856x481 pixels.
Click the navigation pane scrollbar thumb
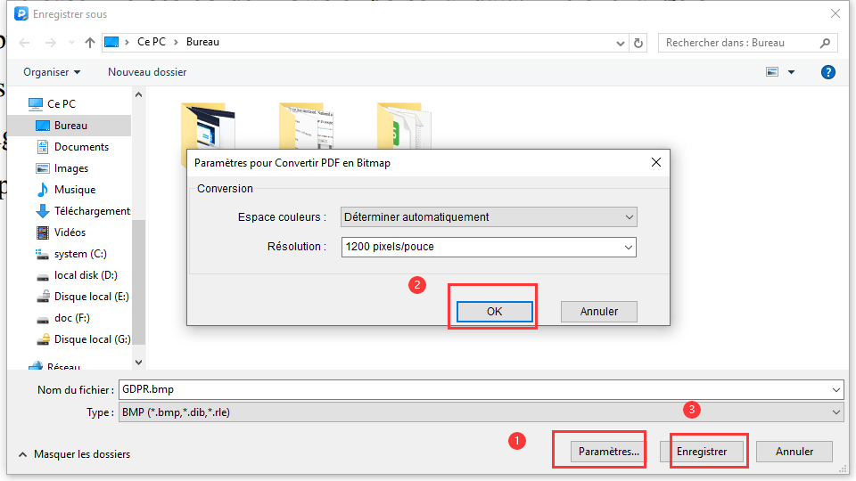(x=139, y=282)
